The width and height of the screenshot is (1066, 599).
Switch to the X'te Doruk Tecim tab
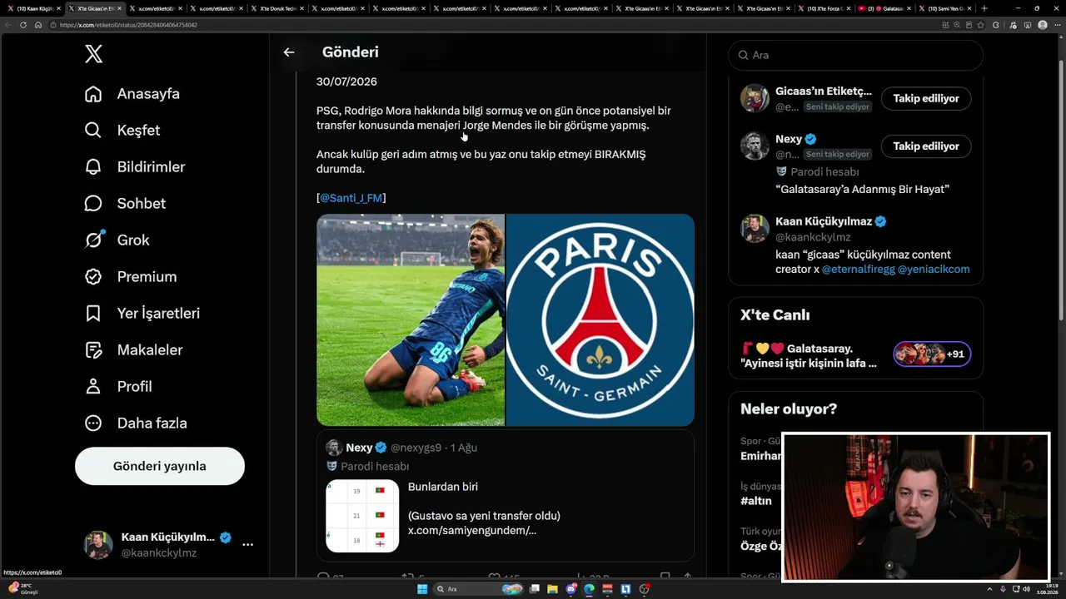click(279, 8)
